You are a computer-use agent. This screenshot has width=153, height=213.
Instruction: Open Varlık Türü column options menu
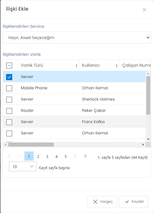[x=76, y=66]
